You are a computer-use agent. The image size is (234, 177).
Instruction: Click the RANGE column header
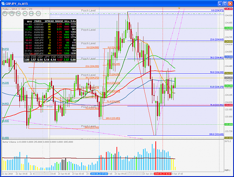(59, 21)
